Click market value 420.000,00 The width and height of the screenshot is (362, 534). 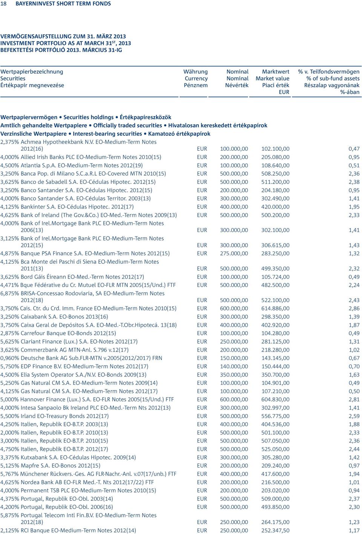pos(275,207)
